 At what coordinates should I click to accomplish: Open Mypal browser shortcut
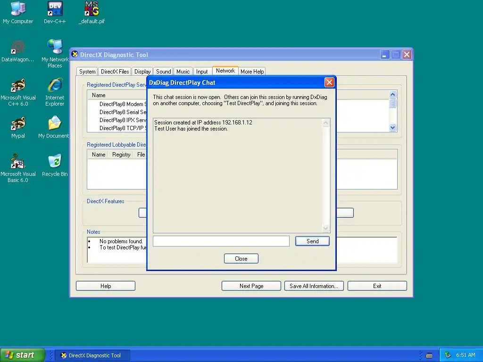click(18, 127)
